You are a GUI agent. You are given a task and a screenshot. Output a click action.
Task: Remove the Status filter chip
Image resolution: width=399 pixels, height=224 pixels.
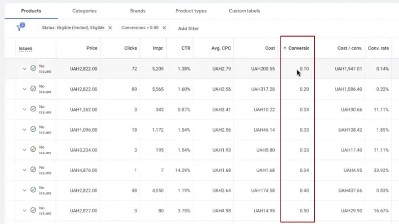(110, 28)
